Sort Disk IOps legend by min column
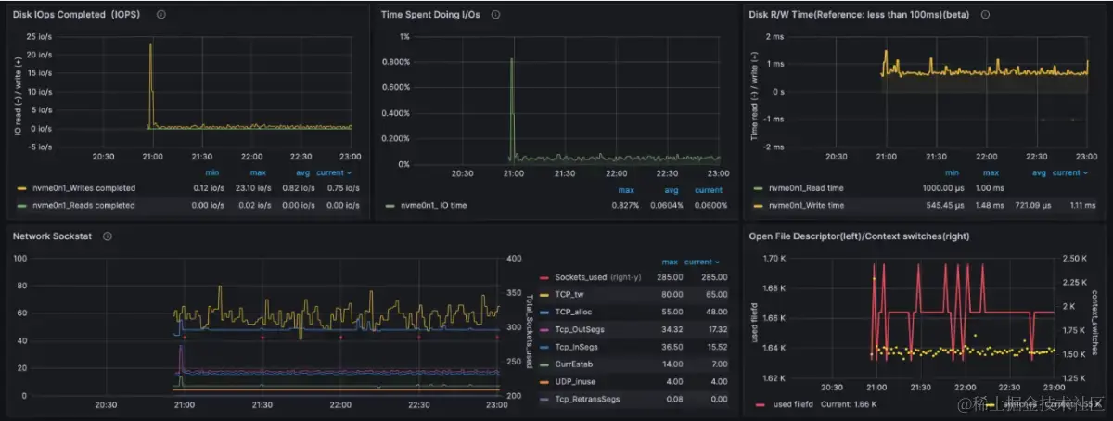The image size is (1113, 421). click(x=211, y=172)
